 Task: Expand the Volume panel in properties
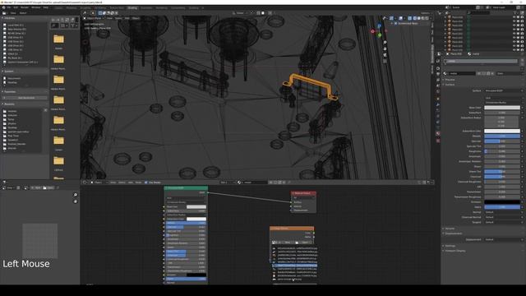450,229
